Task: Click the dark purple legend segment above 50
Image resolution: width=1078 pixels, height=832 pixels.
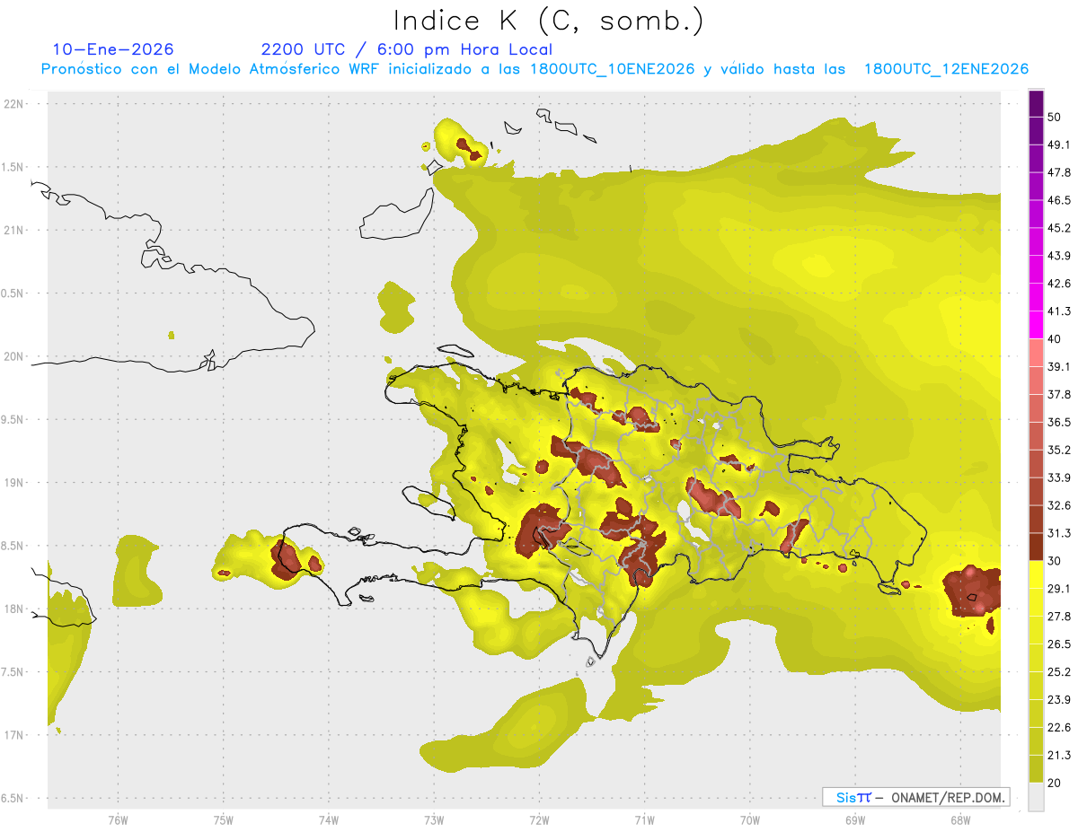Action: 1036,104
